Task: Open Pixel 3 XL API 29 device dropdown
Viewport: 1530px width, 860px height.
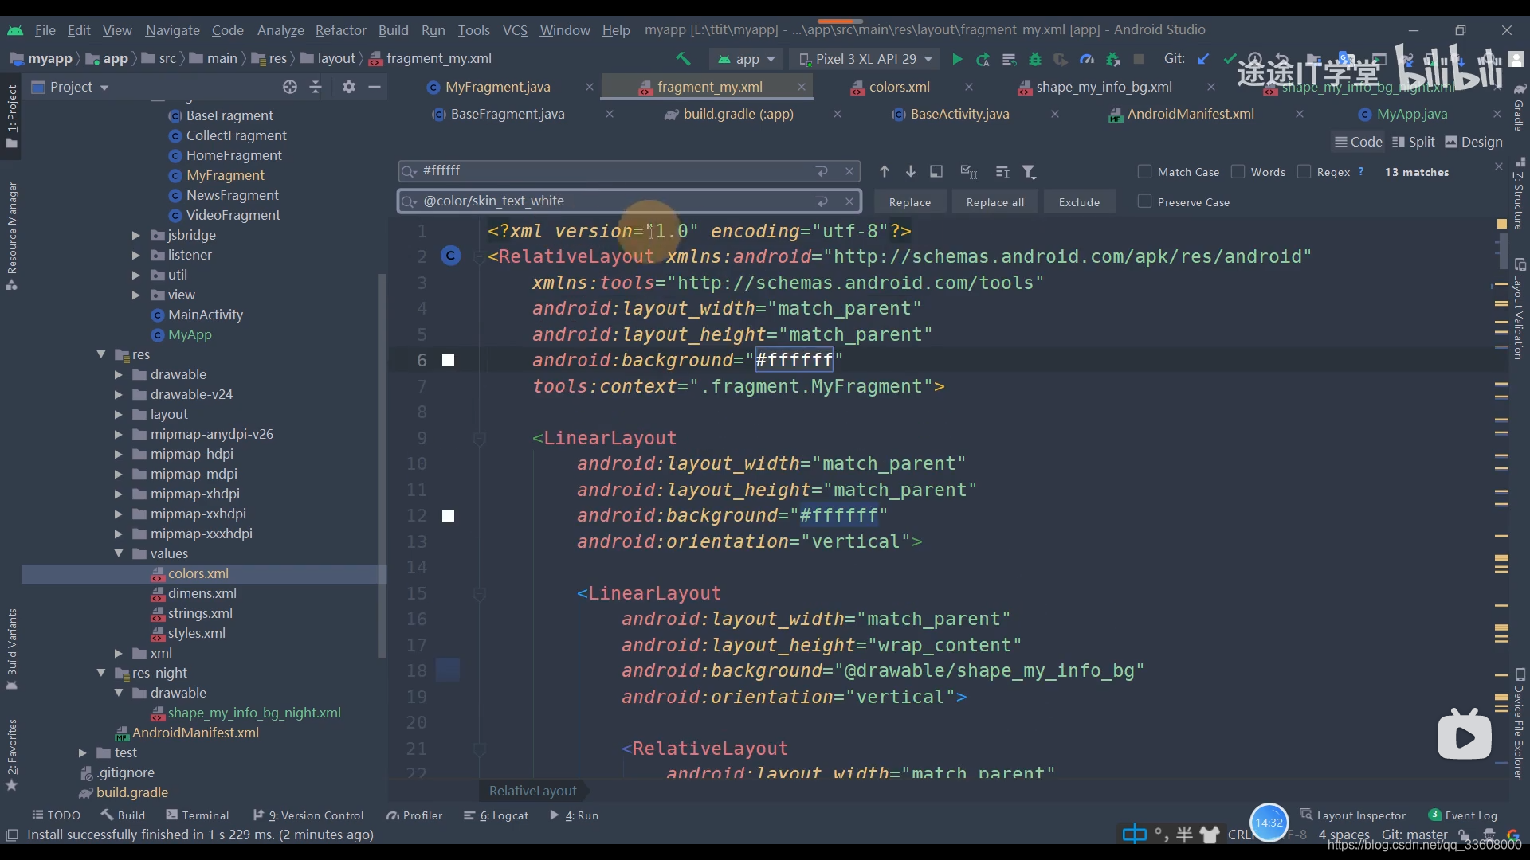Action: pos(866,59)
